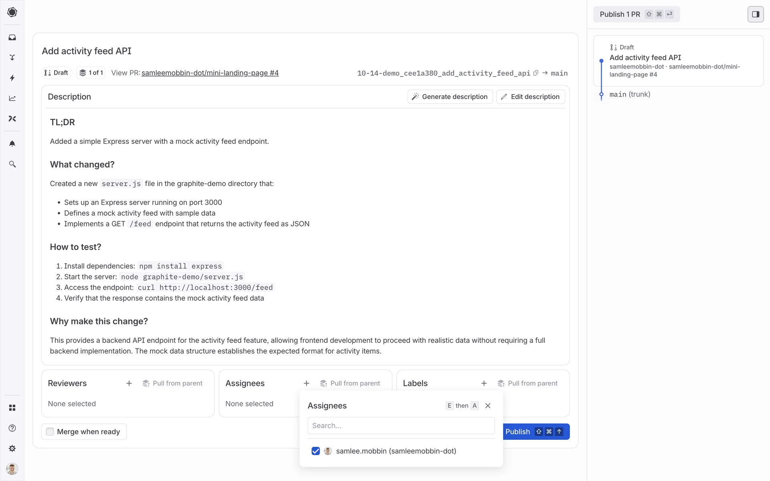Open the lightning bolt automations icon
The width and height of the screenshot is (770, 481).
12,78
